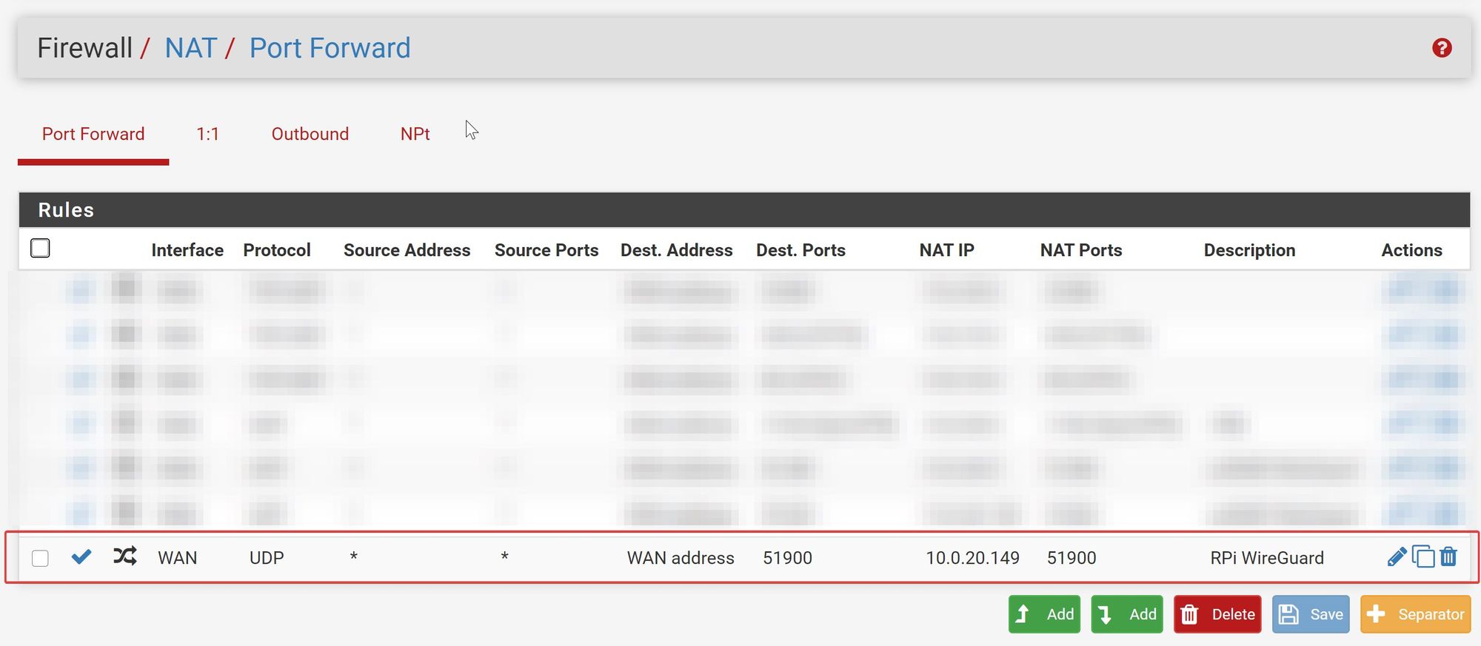
Task: Click the Description column header
Action: (1249, 250)
